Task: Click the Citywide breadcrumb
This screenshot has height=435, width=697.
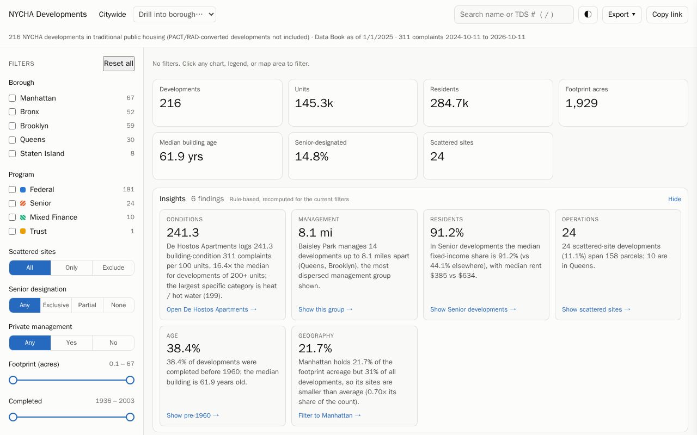Action: (112, 15)
